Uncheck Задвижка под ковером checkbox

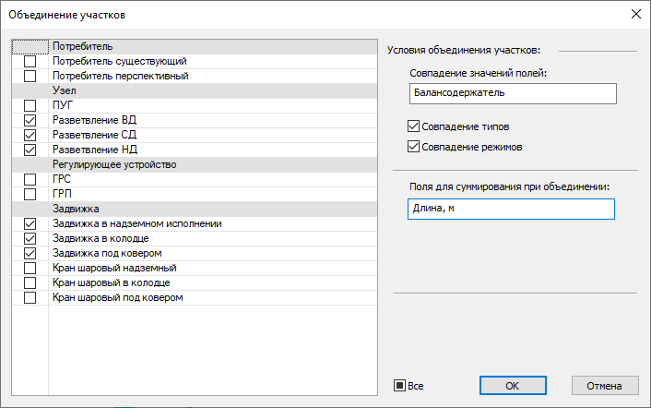pyautogui.click(x=30, y=253)
